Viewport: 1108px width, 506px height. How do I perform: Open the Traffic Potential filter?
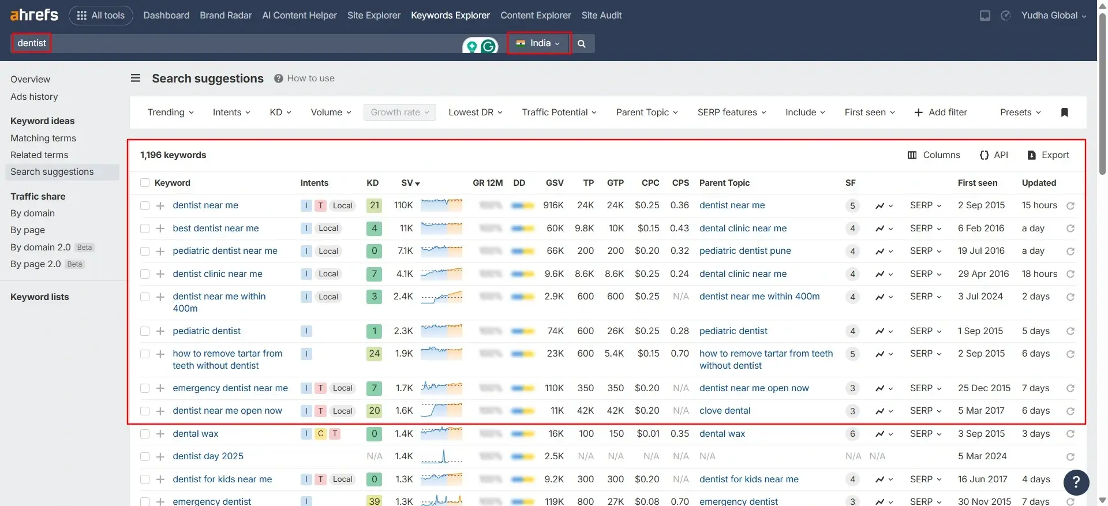point(559,113)
